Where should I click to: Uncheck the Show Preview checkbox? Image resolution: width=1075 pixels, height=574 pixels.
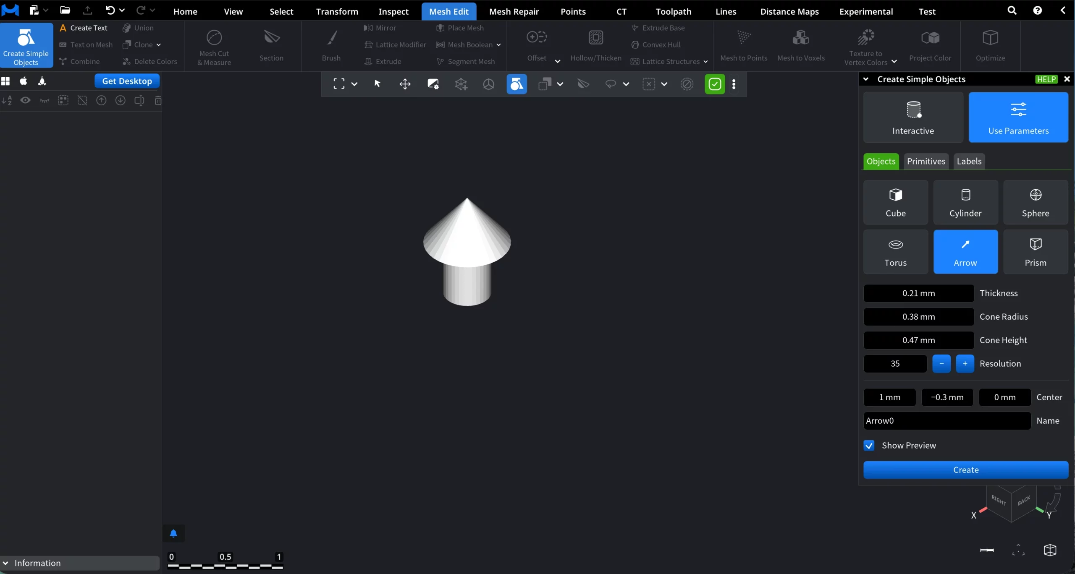[x=869, y=445]
